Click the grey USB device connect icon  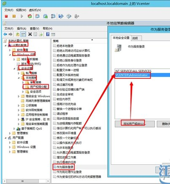coord(77,16)
